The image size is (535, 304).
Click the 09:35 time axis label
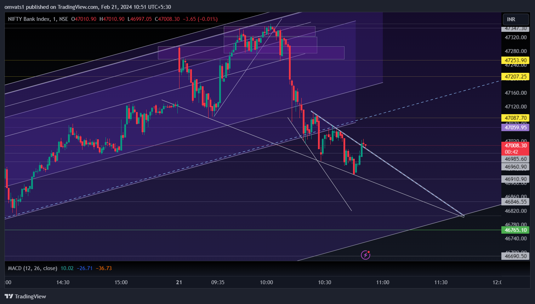[218, 282]
